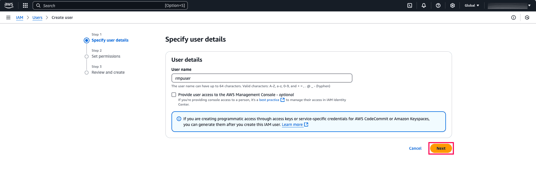This screenshot has height=179, width=536.
Task: Open the settings gear icon
Action: 453,5
